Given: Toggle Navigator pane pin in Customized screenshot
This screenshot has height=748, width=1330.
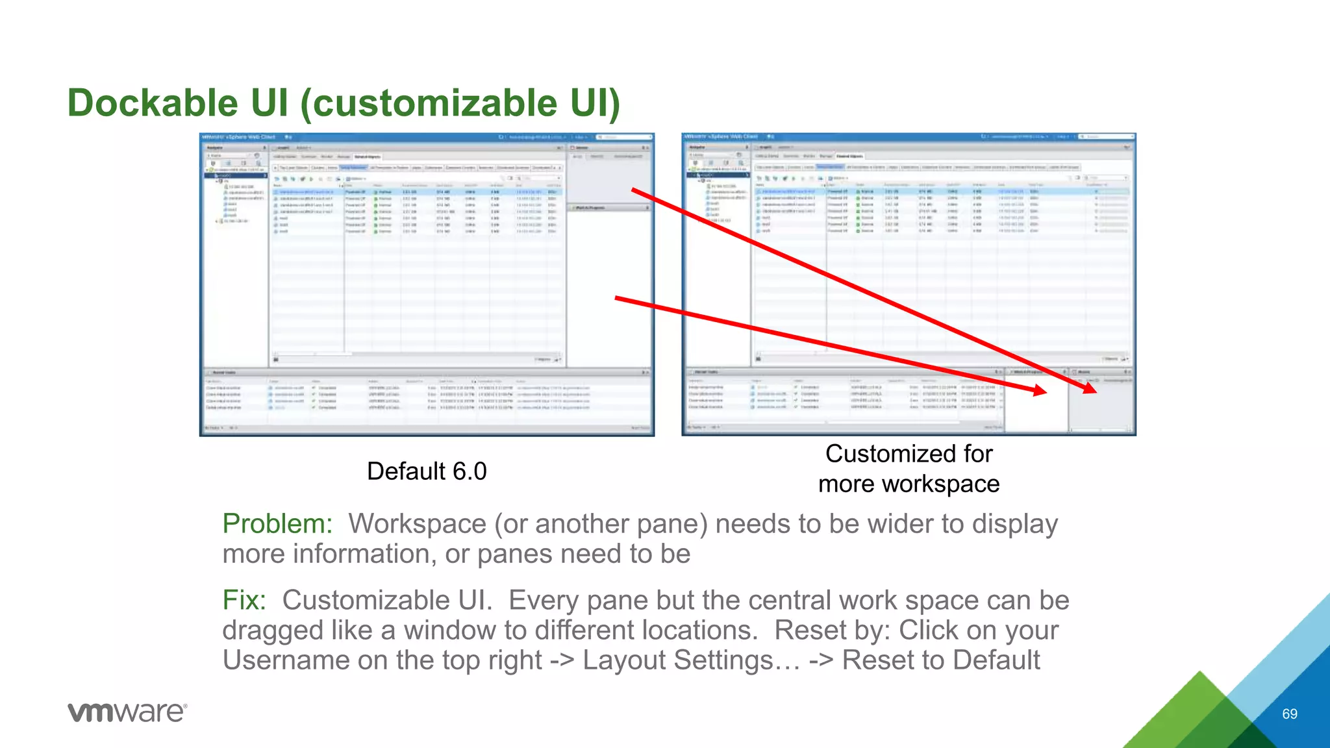Looking at the screenshot, I should pos(747,147).
